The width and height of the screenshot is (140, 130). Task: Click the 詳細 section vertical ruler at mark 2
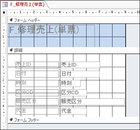pos(3,80)
